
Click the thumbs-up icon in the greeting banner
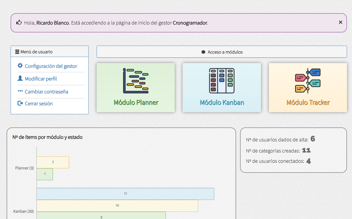tap(19, 22)
